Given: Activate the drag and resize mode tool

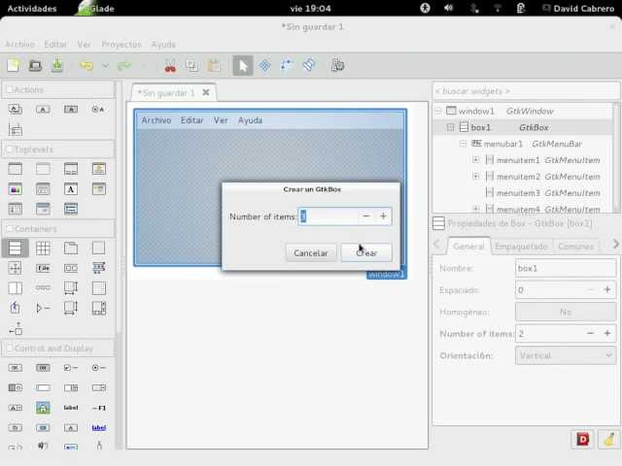Looking at the screenshot, I should point(265,65).
